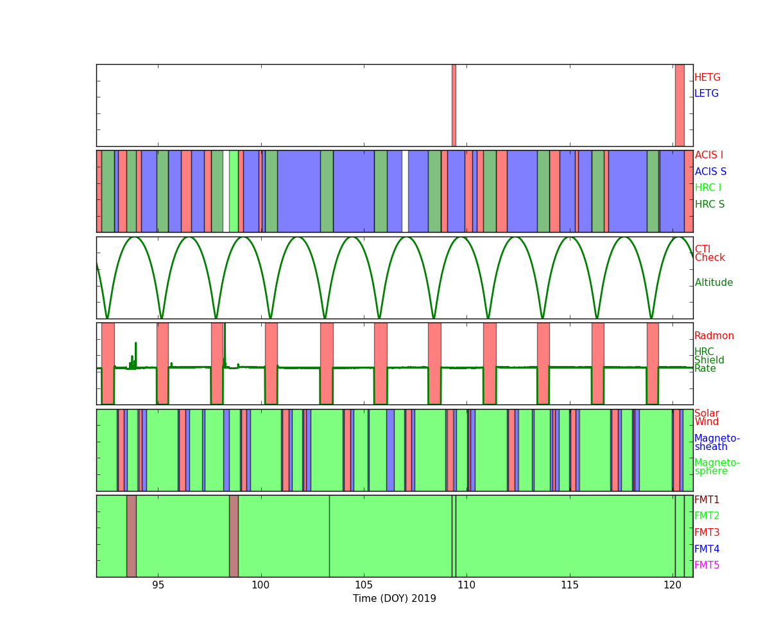
Task: Click the LETG legend label
Action: 706,94
